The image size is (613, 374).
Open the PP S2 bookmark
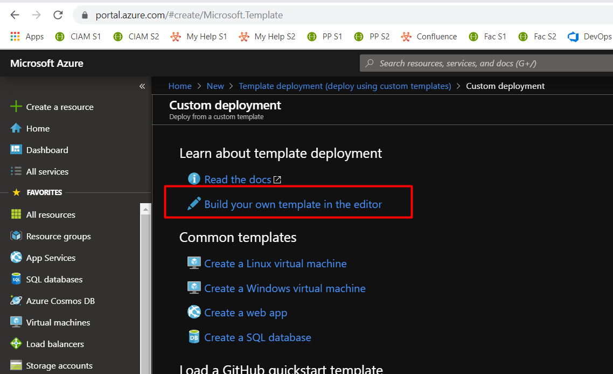(372, 37)
